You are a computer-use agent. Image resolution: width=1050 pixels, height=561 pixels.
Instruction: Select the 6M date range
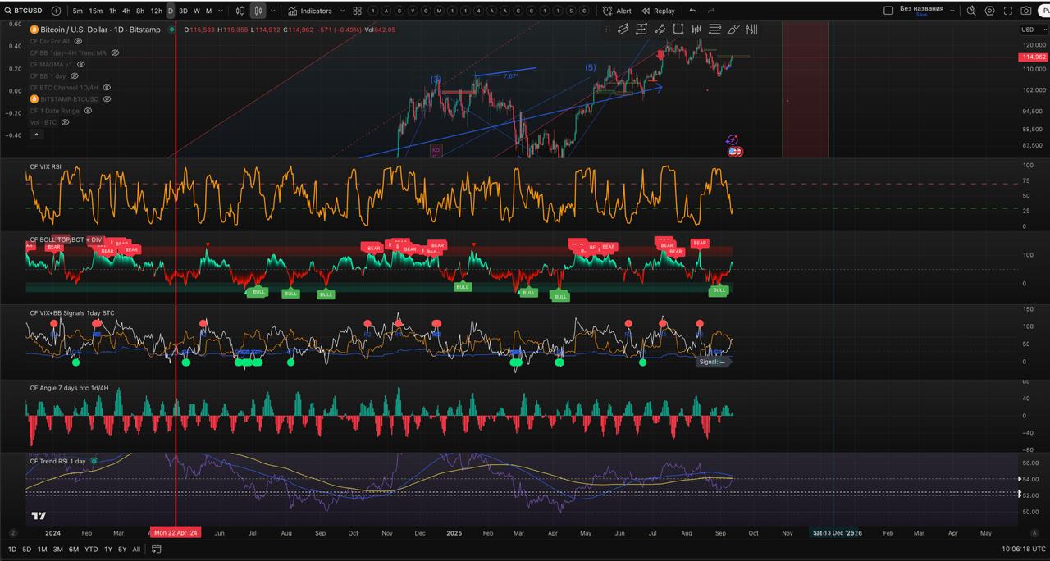(x=74, y=550)
